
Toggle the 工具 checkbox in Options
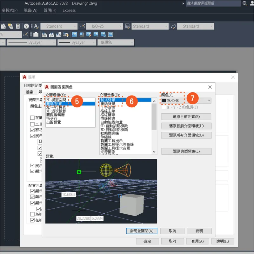(32, 124)
